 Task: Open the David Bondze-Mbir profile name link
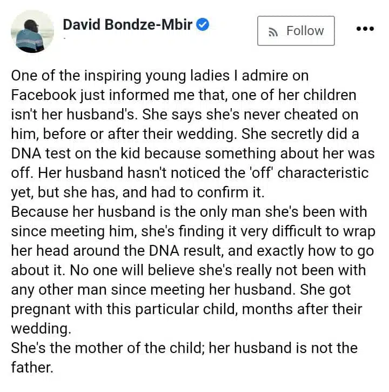tap(128, 25)
